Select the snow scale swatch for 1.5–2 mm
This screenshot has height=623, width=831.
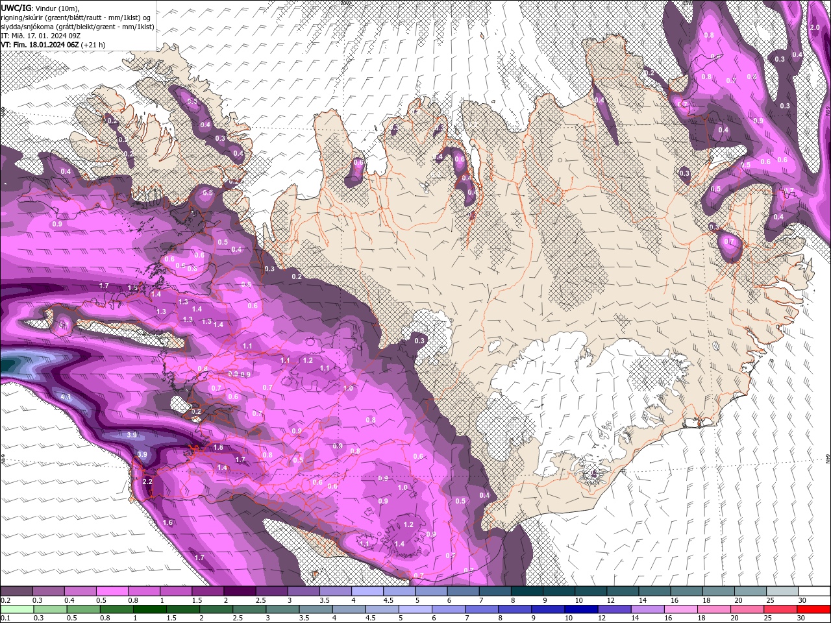point(207,591)
